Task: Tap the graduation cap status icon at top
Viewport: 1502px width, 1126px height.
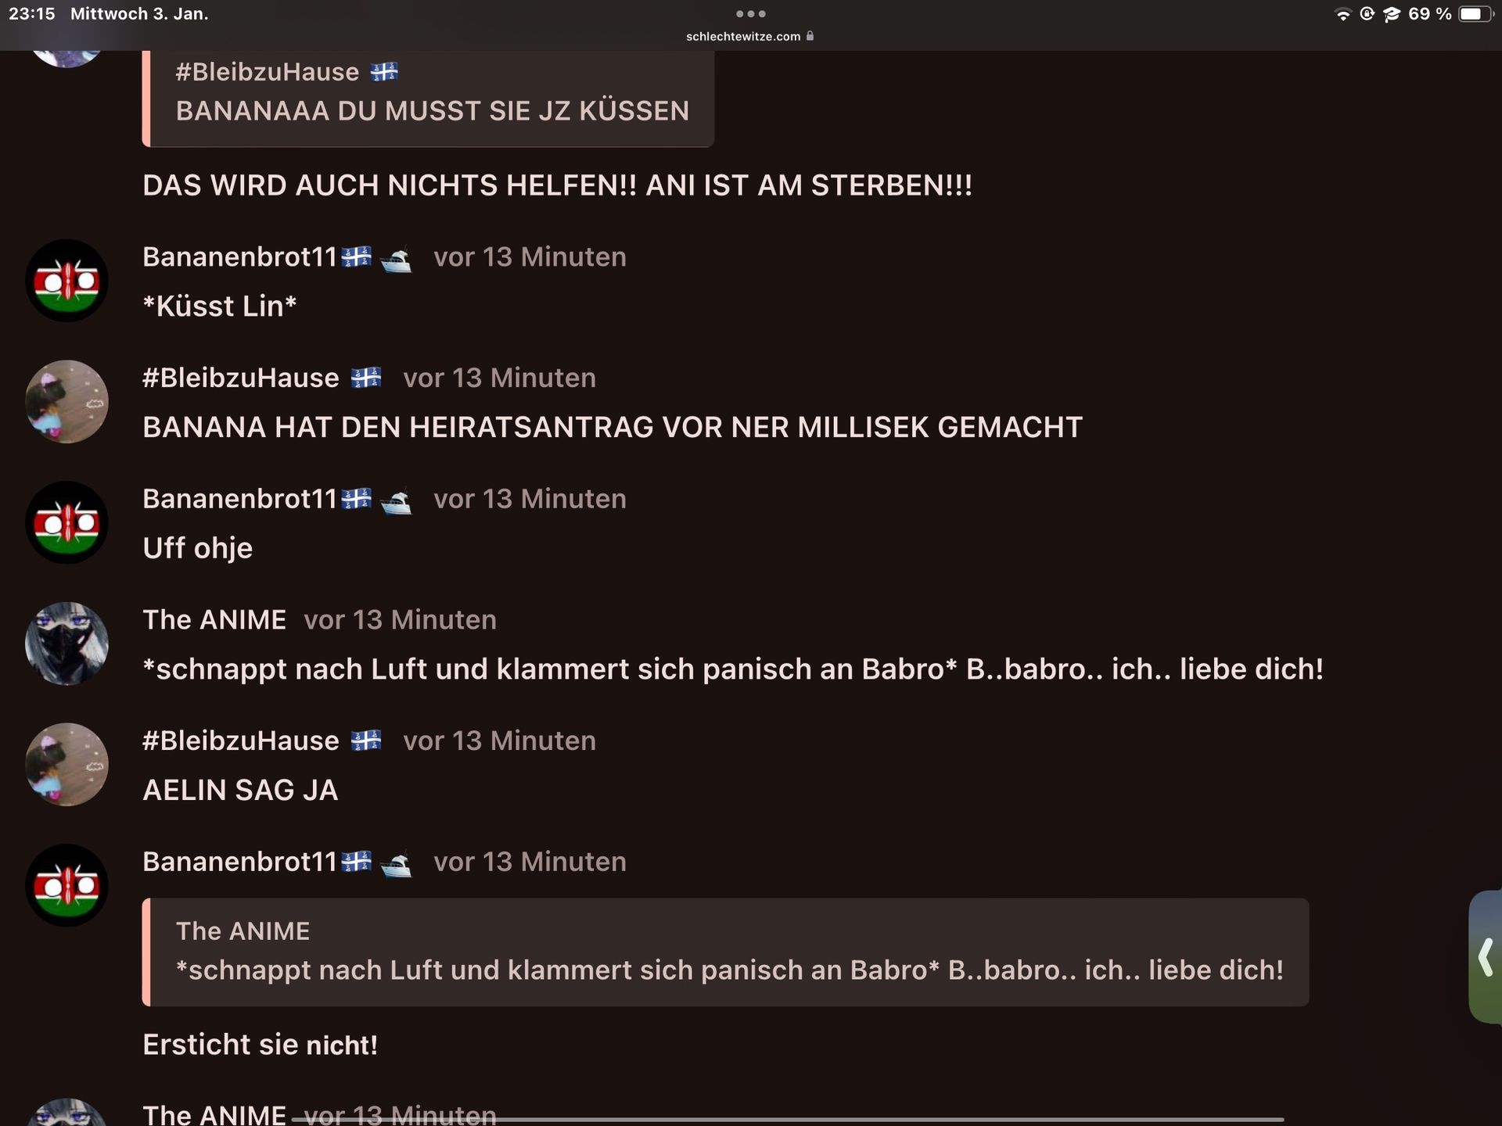Action: (x=1392, y=14)
